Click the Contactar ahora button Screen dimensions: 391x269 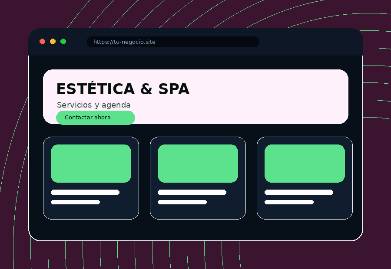point(96,118)
